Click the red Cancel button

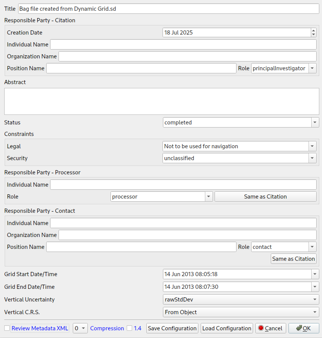[270, 328]
